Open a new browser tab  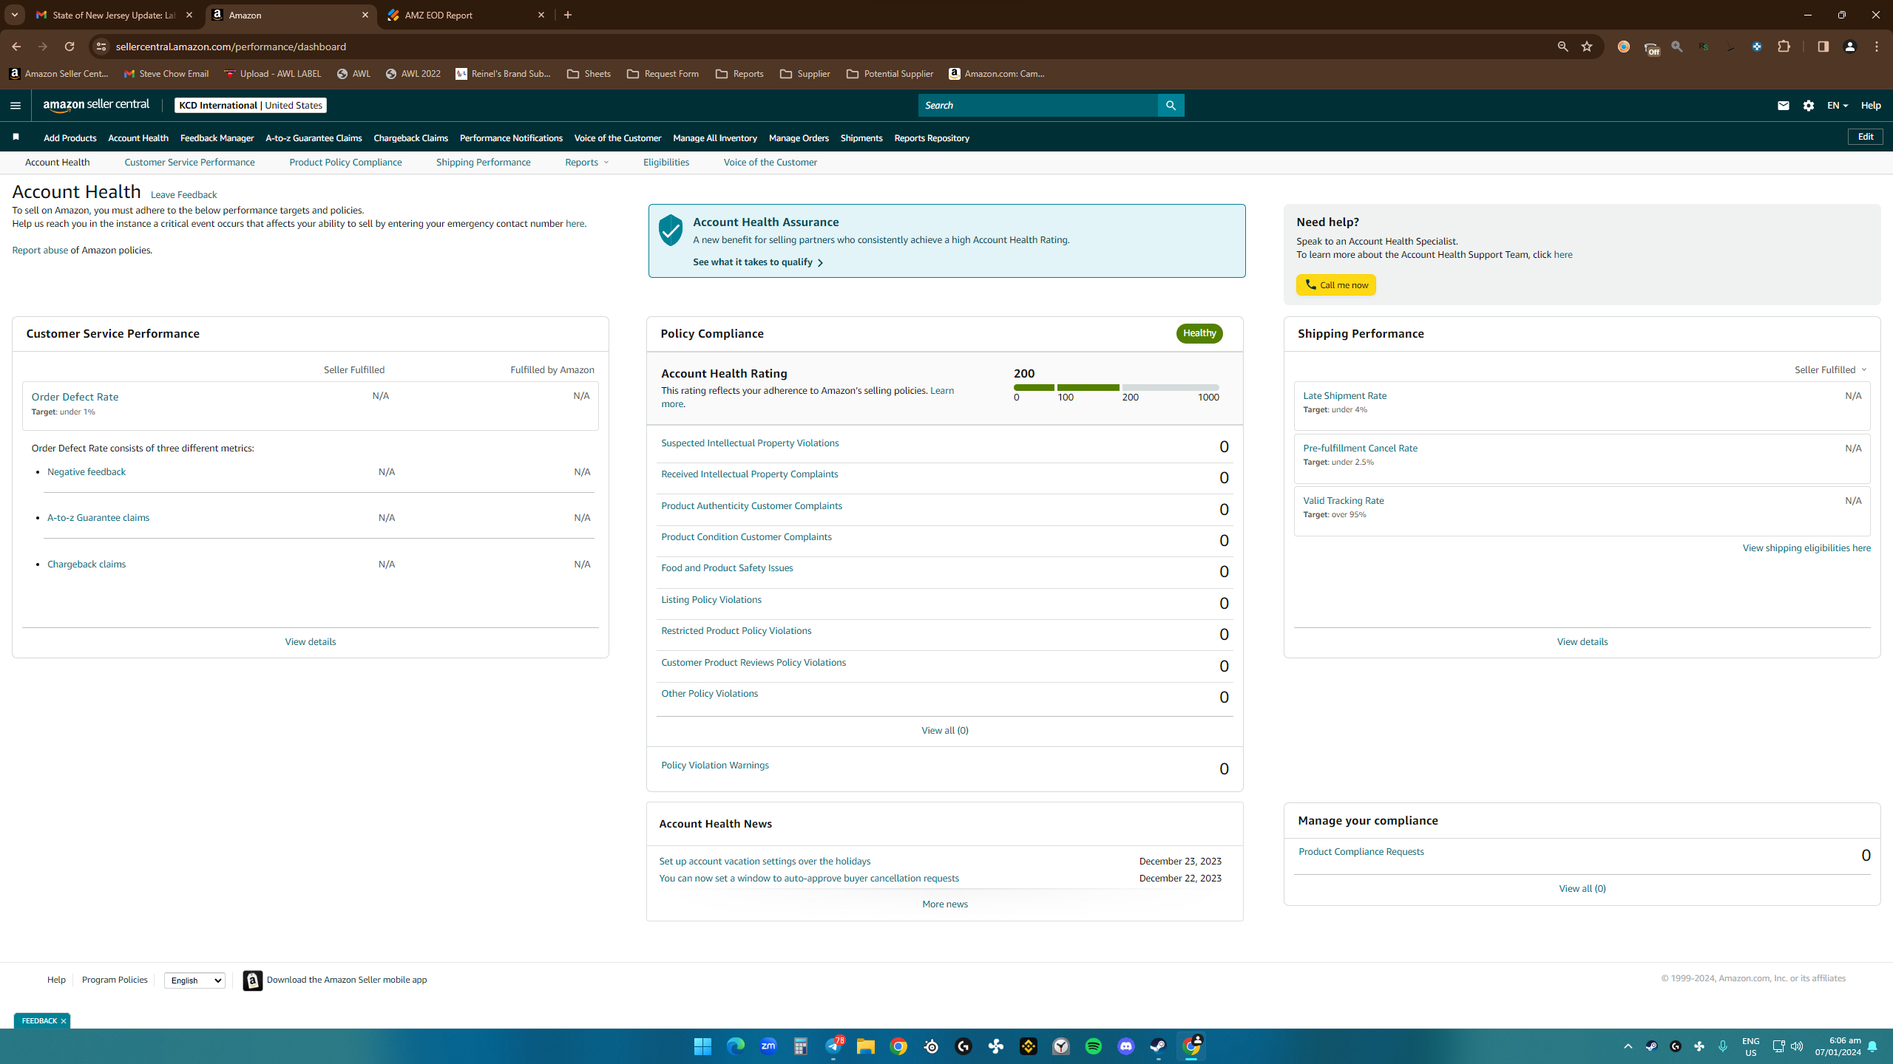point(568,15)
